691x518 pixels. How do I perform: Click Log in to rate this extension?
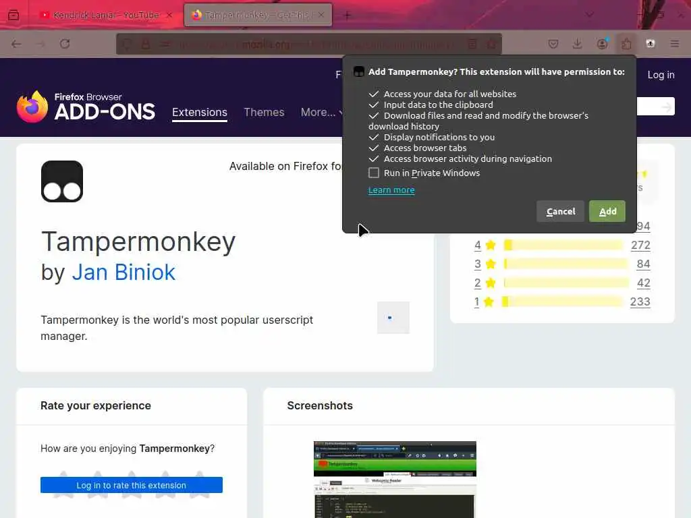point(132,485)
